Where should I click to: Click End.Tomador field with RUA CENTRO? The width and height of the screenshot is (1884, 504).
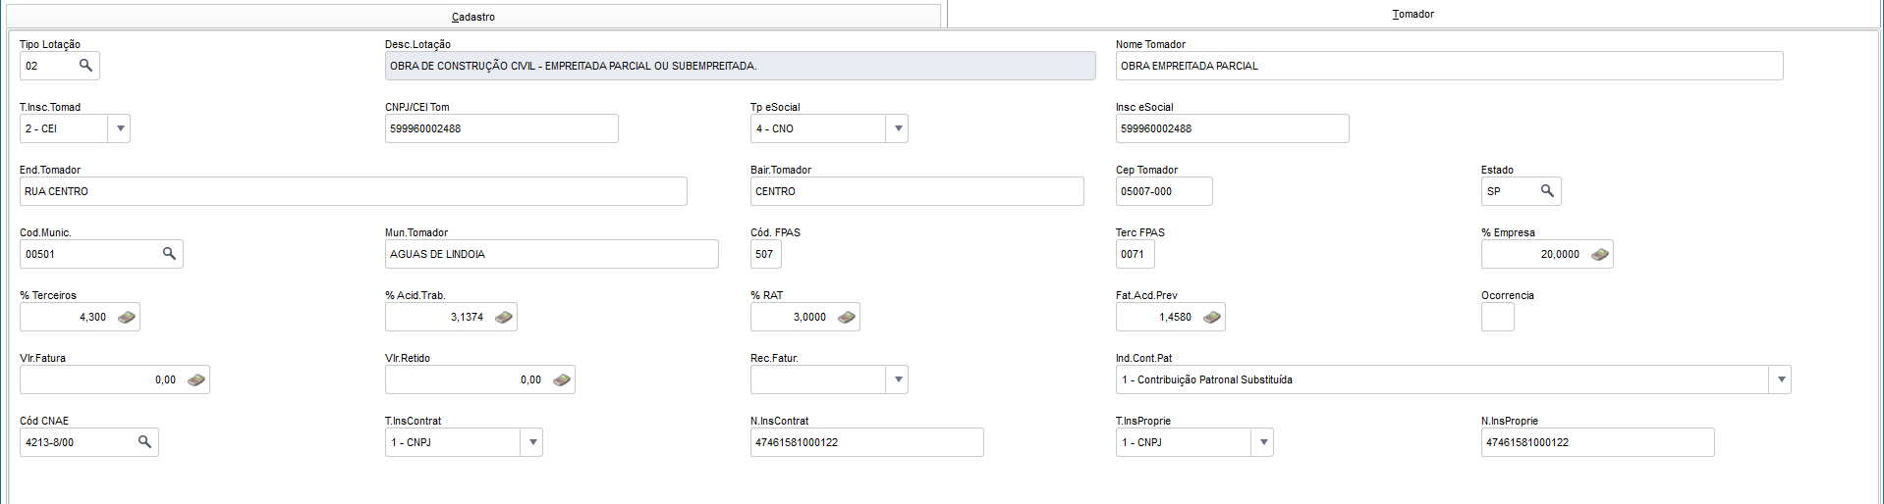pos(353,191)
